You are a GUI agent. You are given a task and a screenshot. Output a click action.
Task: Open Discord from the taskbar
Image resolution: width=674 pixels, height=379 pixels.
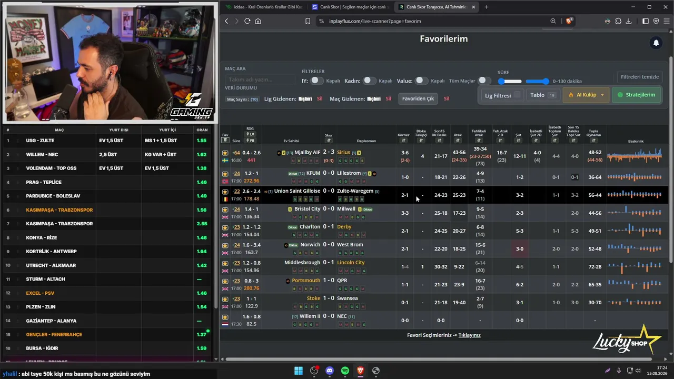(x=330, y=371)
